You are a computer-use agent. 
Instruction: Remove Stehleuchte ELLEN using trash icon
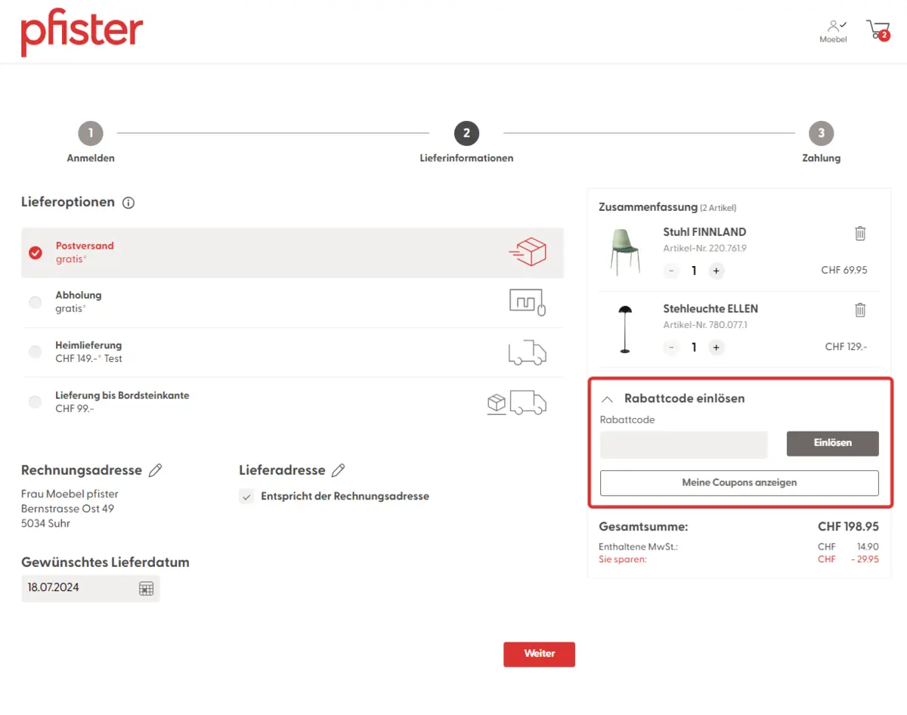(859, 310)
